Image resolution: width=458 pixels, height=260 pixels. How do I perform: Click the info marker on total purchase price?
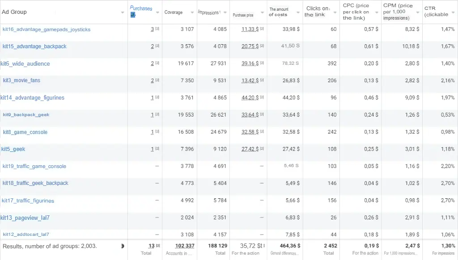tap(264, 246)
